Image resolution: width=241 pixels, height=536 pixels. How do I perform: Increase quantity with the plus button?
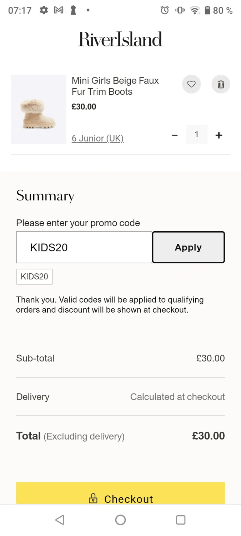(x=219, y=135)
